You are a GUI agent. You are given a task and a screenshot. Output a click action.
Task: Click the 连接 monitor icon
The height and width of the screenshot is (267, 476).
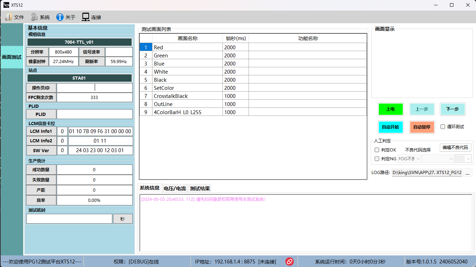pyautogui.click(x=86, y=17)
